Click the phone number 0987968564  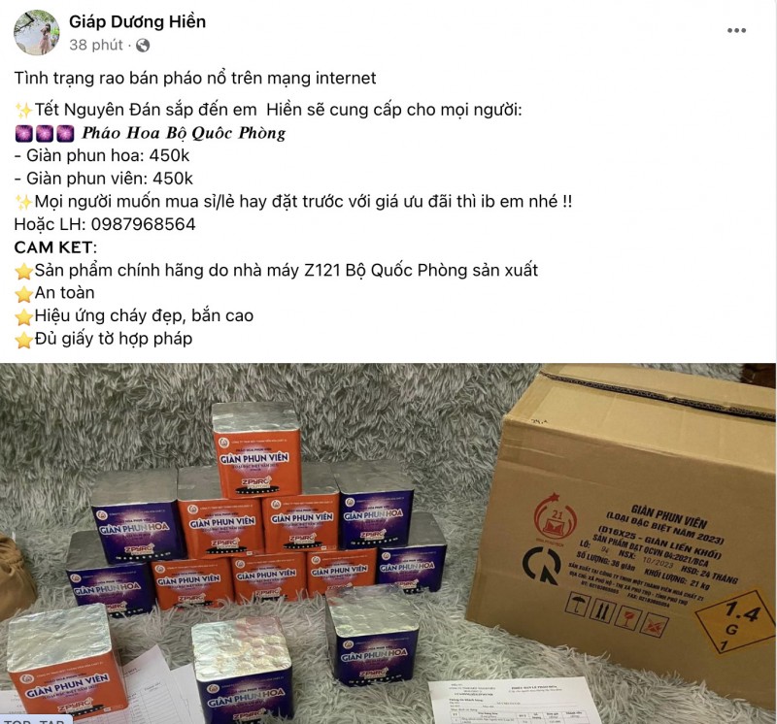[143, 224]
